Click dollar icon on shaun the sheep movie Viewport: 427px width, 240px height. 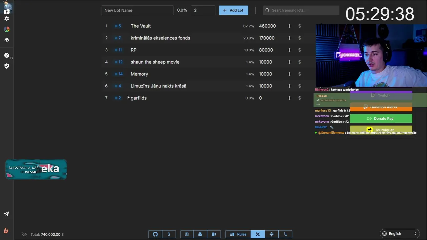[300, 62]
